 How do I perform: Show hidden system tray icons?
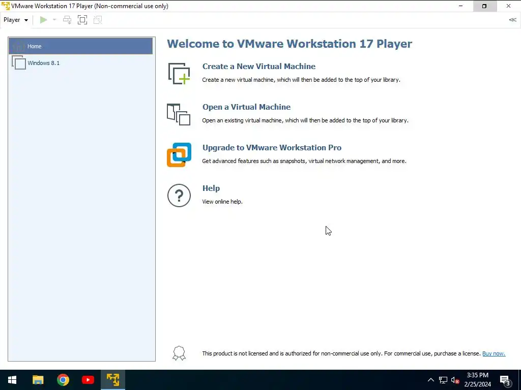point(430,380)
